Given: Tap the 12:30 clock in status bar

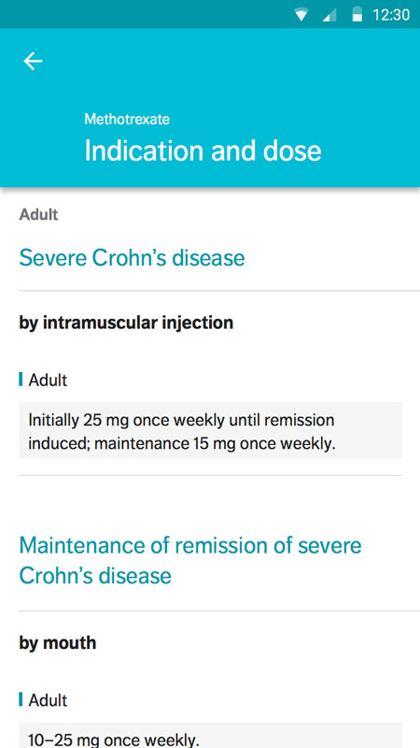Looking at the screenshot, I should [391, 15].
